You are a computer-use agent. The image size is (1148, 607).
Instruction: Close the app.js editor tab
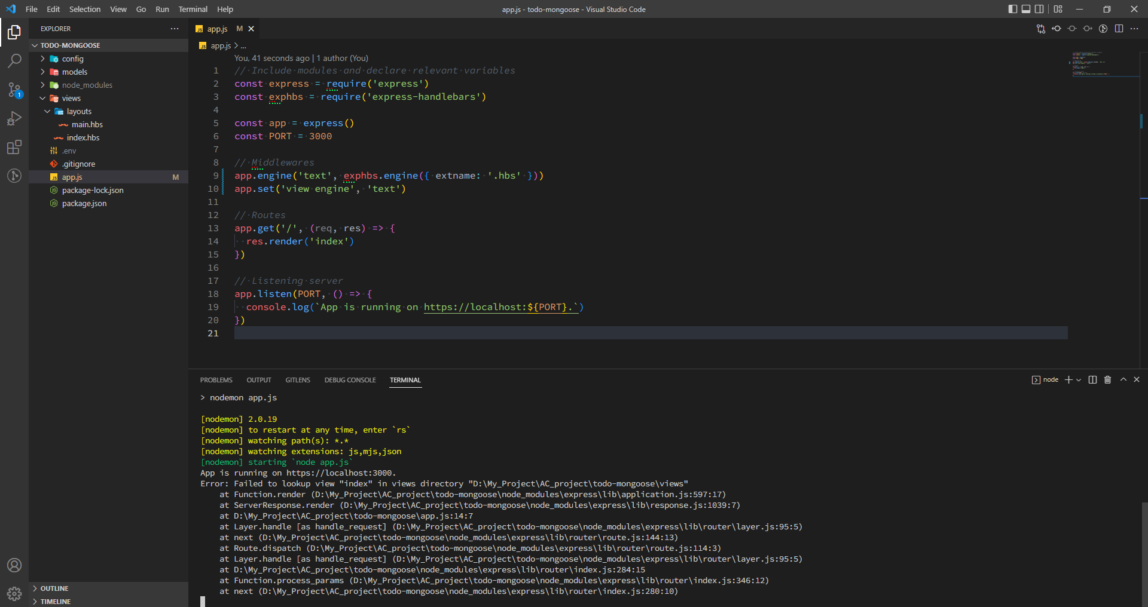tap(251, 29)
